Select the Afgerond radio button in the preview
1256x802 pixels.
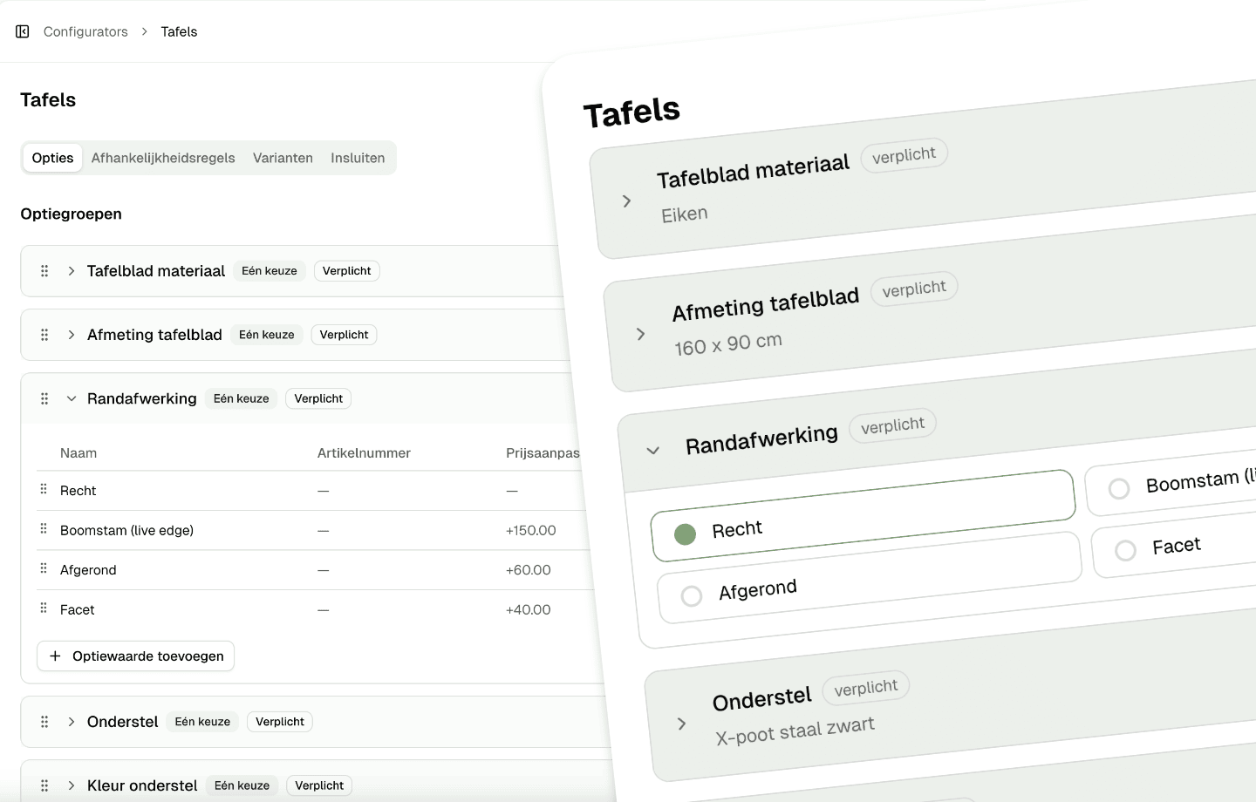(x=692, y=596)
